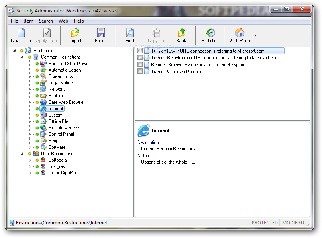Viewport: 322px width, 238px height.
Task: Click the Import folder icon
Action: tap(75, 33)
